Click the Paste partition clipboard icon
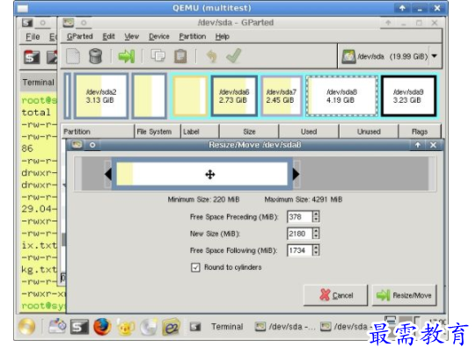Image resolution: width=476 pixels, height=362 pixels. [180, 56]
